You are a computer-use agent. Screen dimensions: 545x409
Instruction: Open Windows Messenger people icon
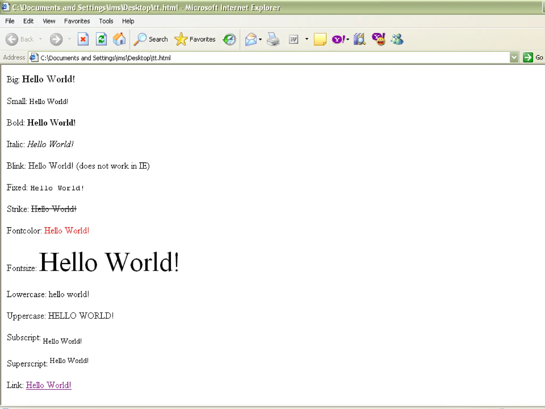tap(397, 39)
